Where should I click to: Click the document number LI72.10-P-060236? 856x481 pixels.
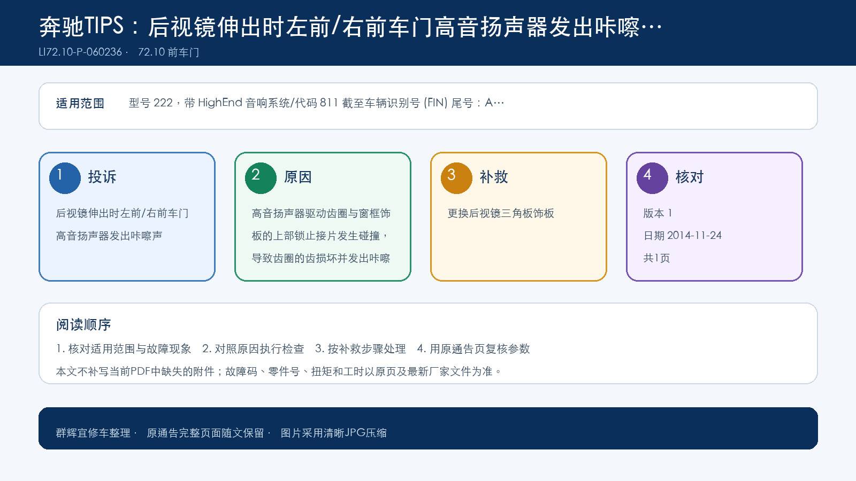pyautogui.click(x=80, y=52)
